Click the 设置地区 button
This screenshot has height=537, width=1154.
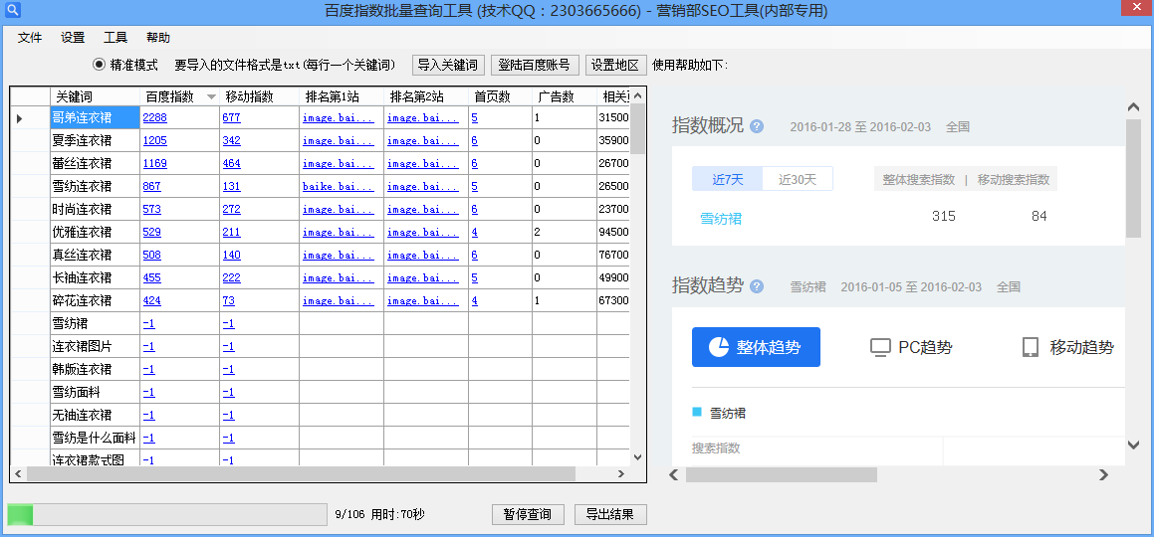click(616, 65)
